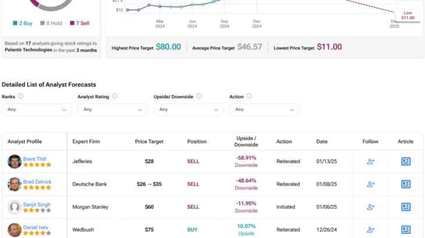Click the Action column header
425x238 pixels.
(x=284, y=142)
